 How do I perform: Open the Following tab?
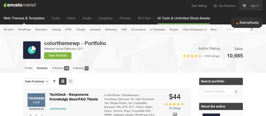[81, 68]
